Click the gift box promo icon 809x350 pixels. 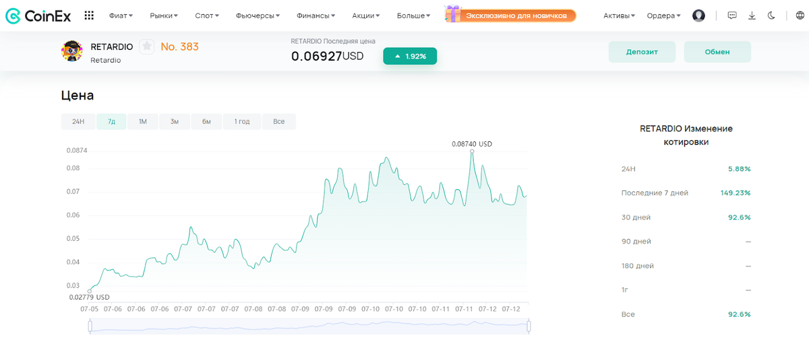click(x=452, y=14)
